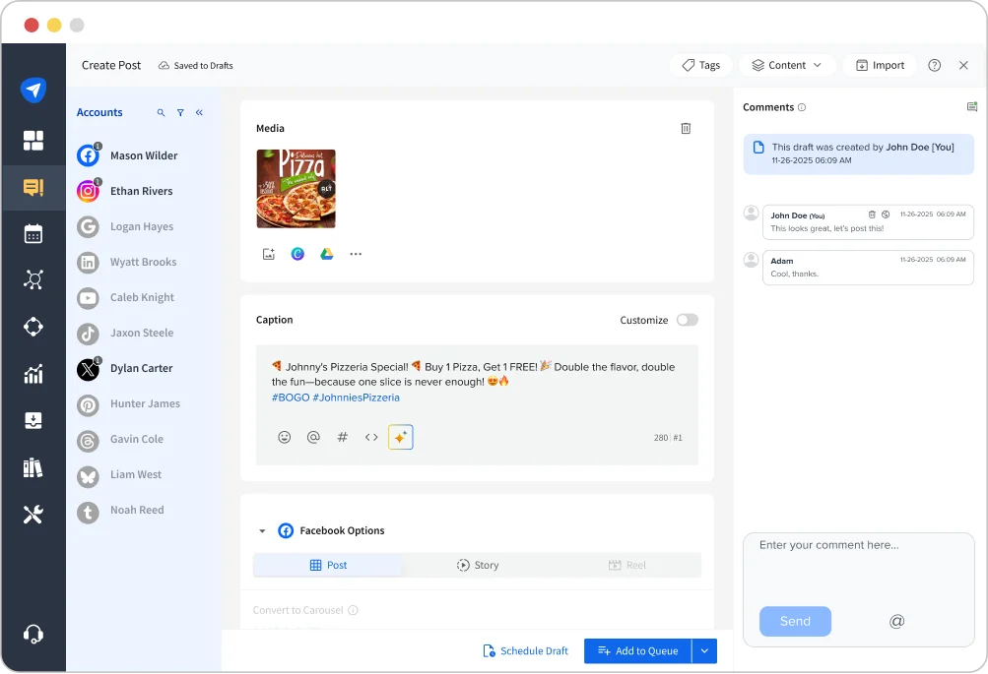Open the Add to Queue dropdown arrow

point(704,651)
